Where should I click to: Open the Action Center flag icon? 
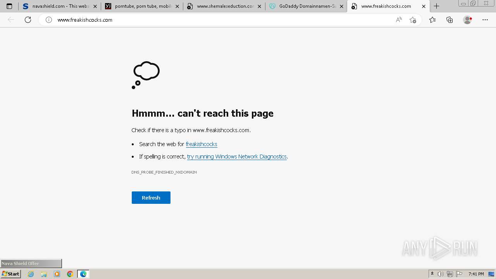click(459, 274)
